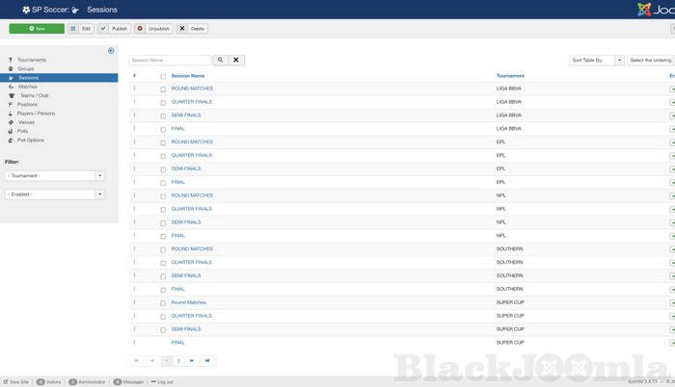Viewport: 675px width, 387px height.
Task: Select Players / Persons in sidebar
Action: coord(38,113)
